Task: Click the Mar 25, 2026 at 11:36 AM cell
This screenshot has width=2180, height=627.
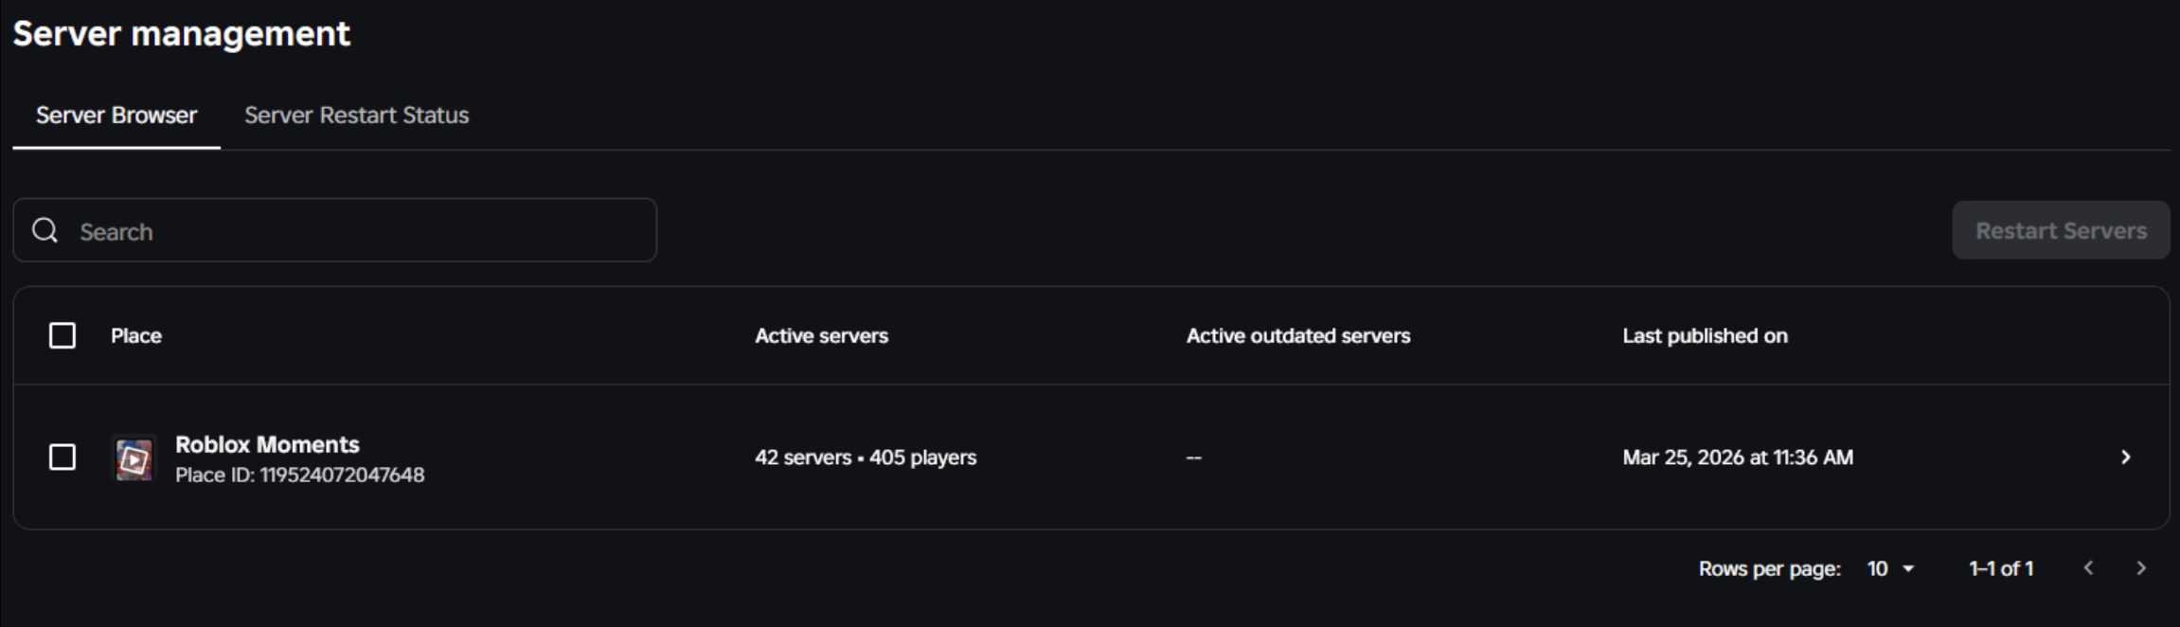Action: (1738, 457)
